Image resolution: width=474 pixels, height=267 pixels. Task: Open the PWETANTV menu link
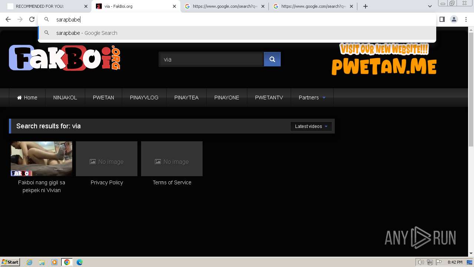tap(269, 98)
